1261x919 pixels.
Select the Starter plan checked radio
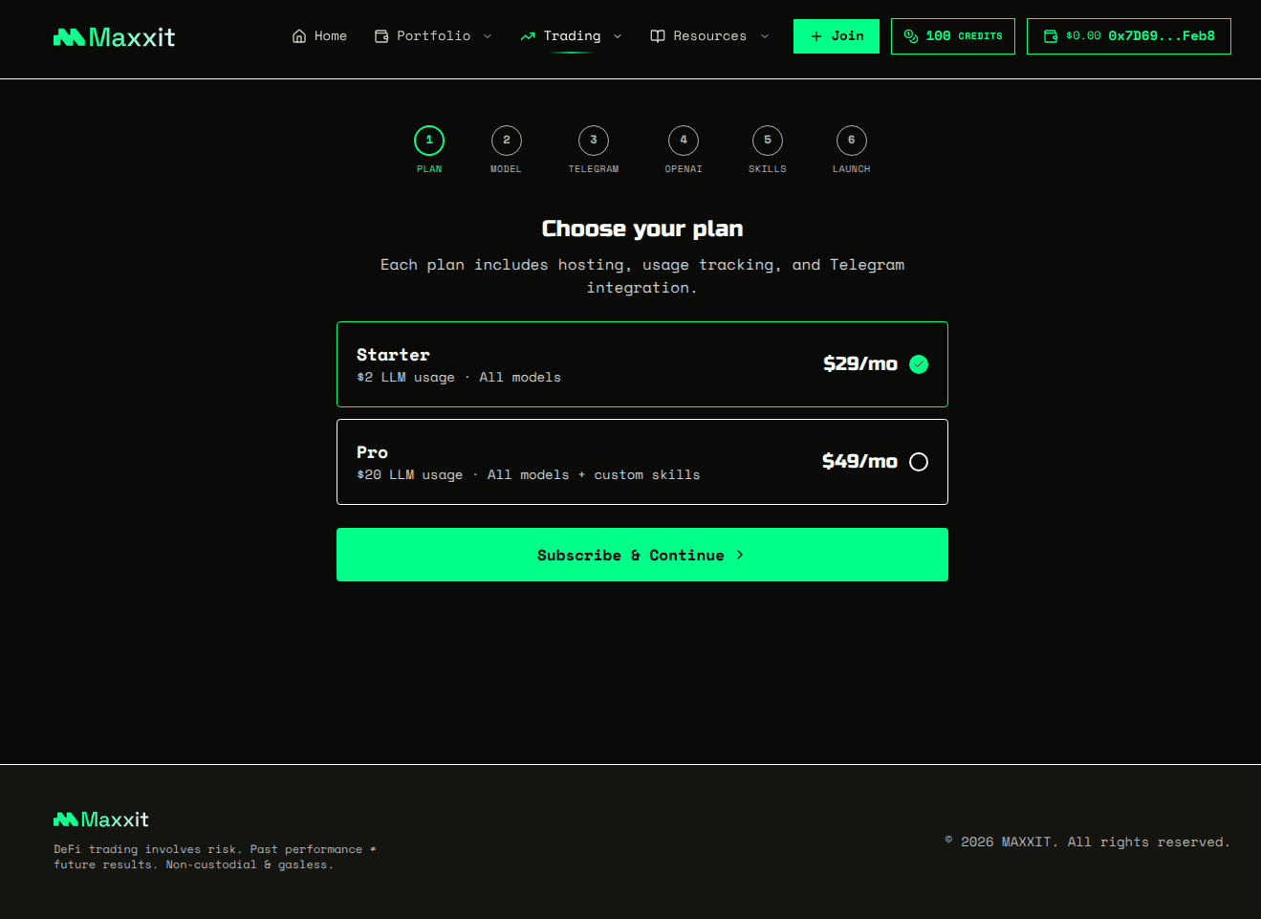click(919, 364)
